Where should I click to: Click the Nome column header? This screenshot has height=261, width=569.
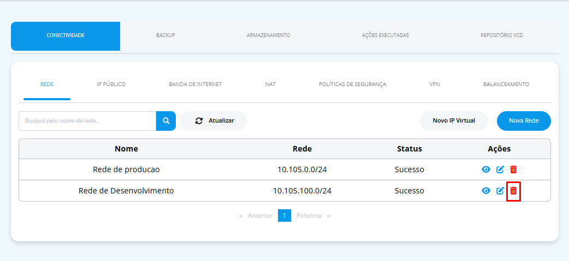(126, 149)
